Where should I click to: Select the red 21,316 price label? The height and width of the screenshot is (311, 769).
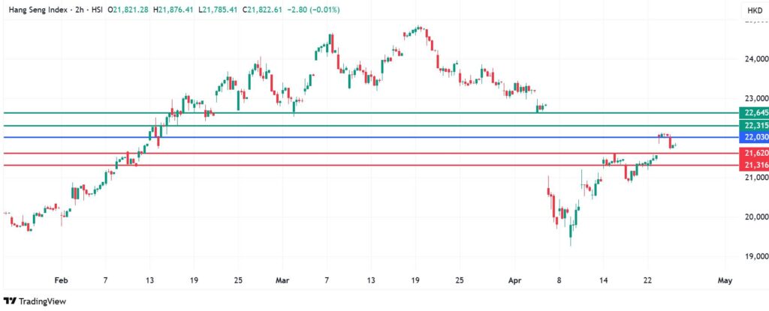pos(754,165)
